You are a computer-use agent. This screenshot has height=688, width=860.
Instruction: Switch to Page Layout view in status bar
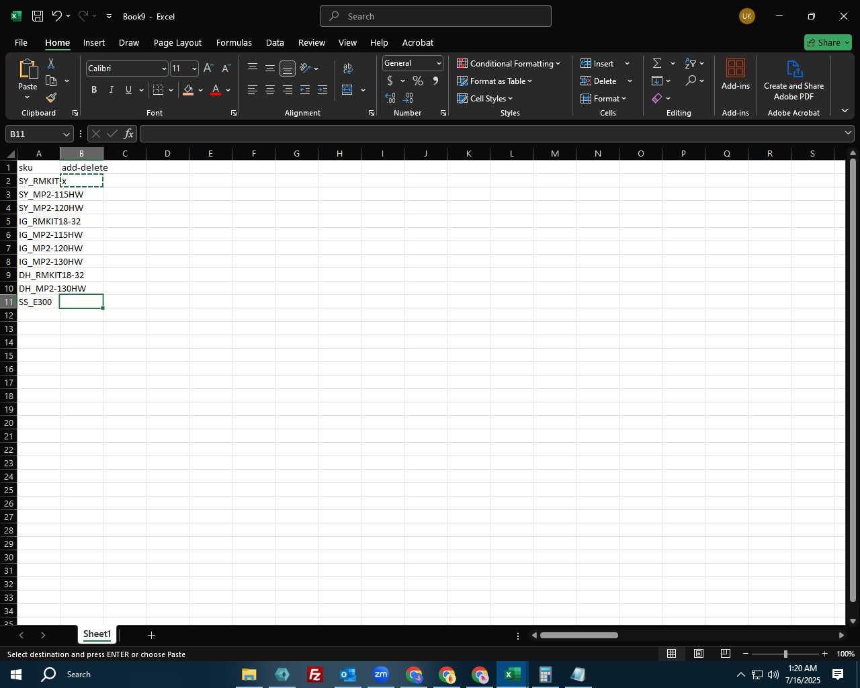coord(699,654)
